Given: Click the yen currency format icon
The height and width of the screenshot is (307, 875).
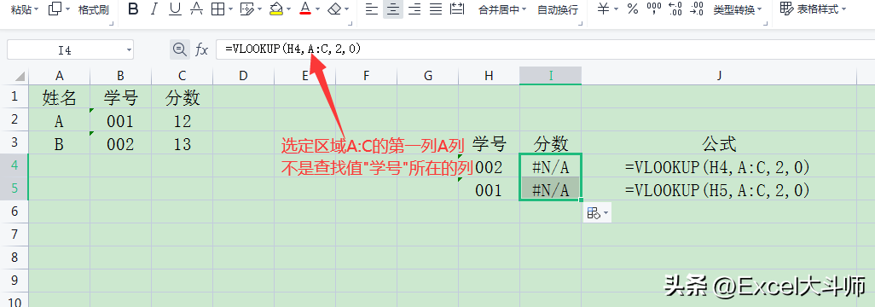Looking at the screenshot, I should (603, 9).
